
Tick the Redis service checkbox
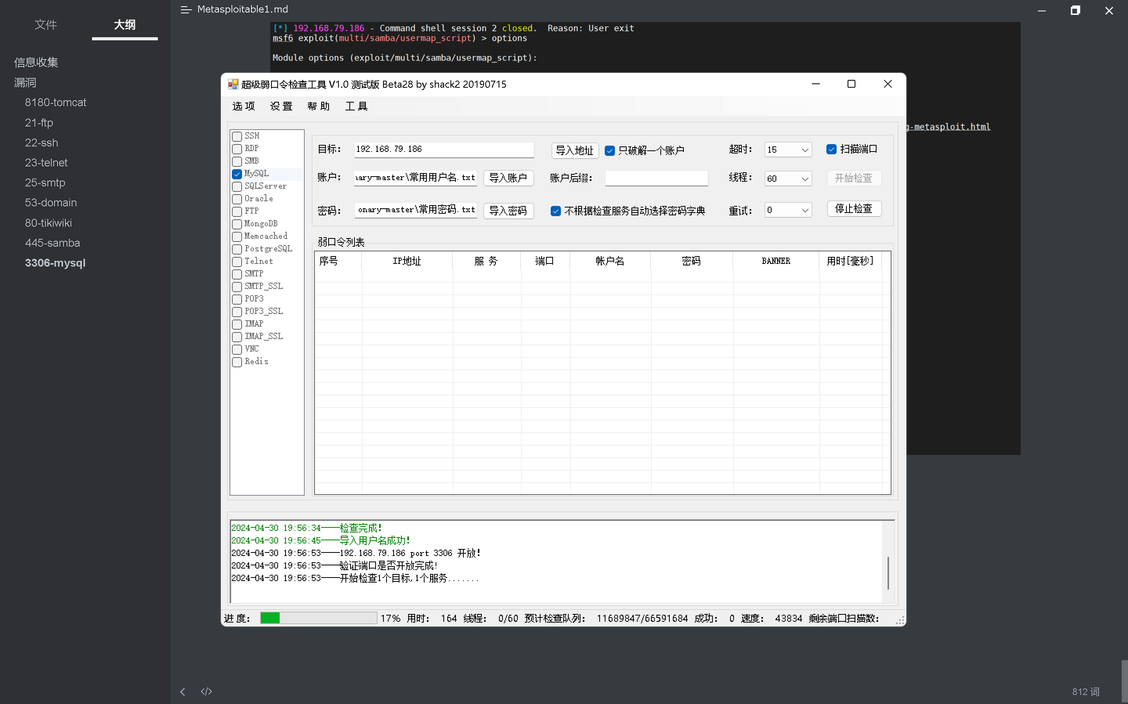point(237,362)
